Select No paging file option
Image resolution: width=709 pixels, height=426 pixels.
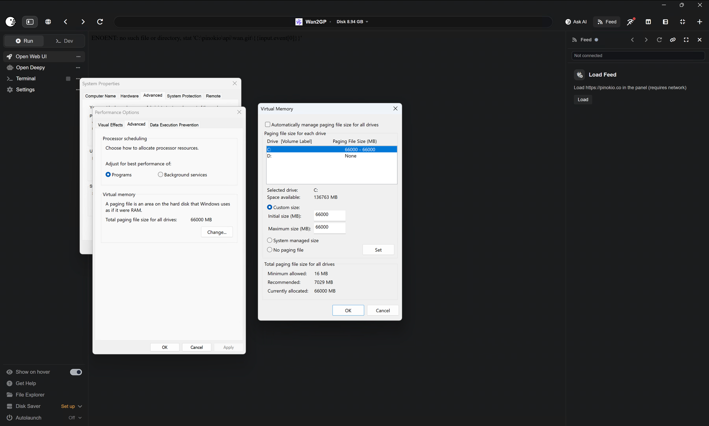(x=269, y=250)
